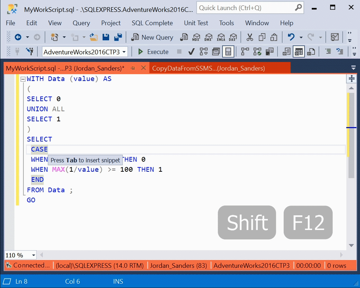Switch to CopyDataFromSSMS tab

[x=220, y=68]
